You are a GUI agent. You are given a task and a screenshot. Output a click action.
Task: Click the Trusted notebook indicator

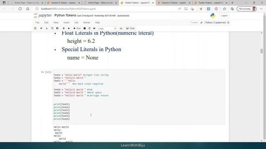194,22
